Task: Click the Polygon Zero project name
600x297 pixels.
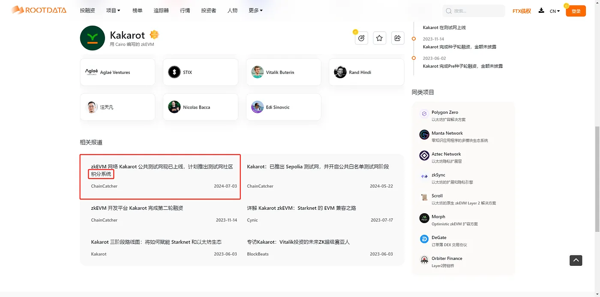Action: [x=445, y=112]
